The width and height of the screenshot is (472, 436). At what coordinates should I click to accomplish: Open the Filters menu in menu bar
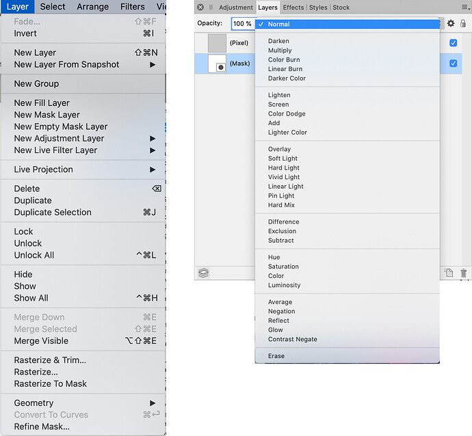click(x=133, y=7)
